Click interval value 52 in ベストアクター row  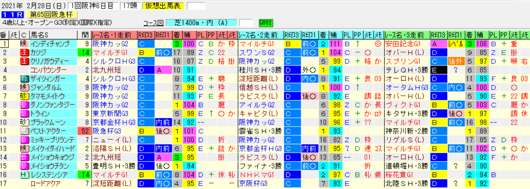pyautogui.click(x=85, y=130)
